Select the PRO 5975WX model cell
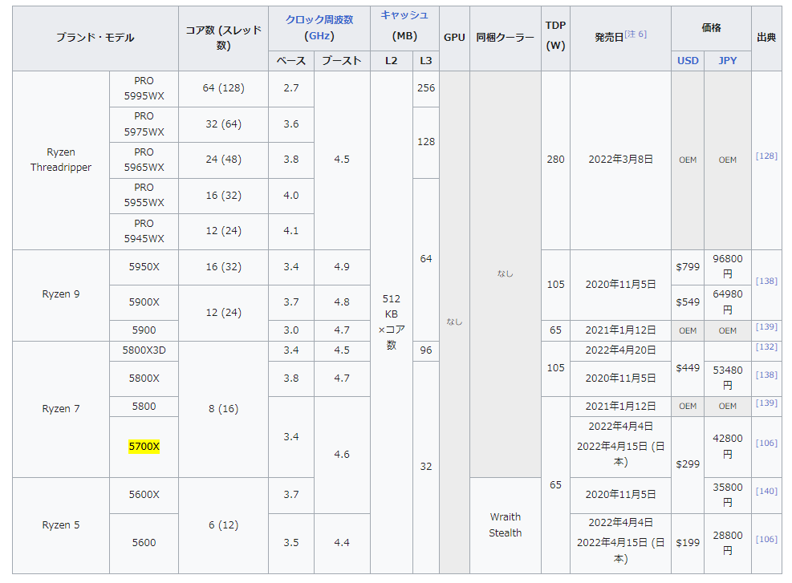This screenshot has width=792, height=583. coord(144,124)
